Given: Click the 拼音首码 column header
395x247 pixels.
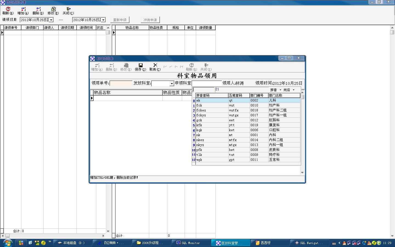Looking at the screenshot, I should point(212,96).
